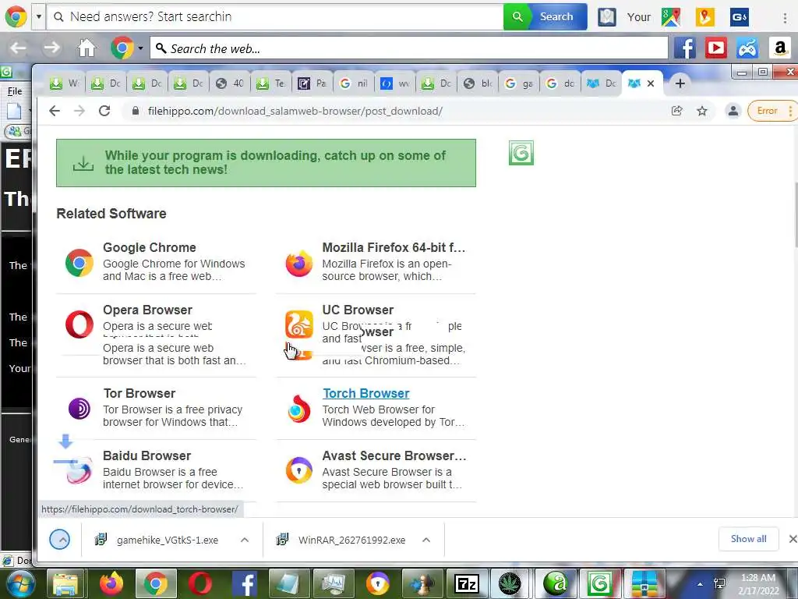Open Facebook shortcut in background toolbar
Image resolution: width=798 pixels, height=599 pixels.
click(685, 48)
